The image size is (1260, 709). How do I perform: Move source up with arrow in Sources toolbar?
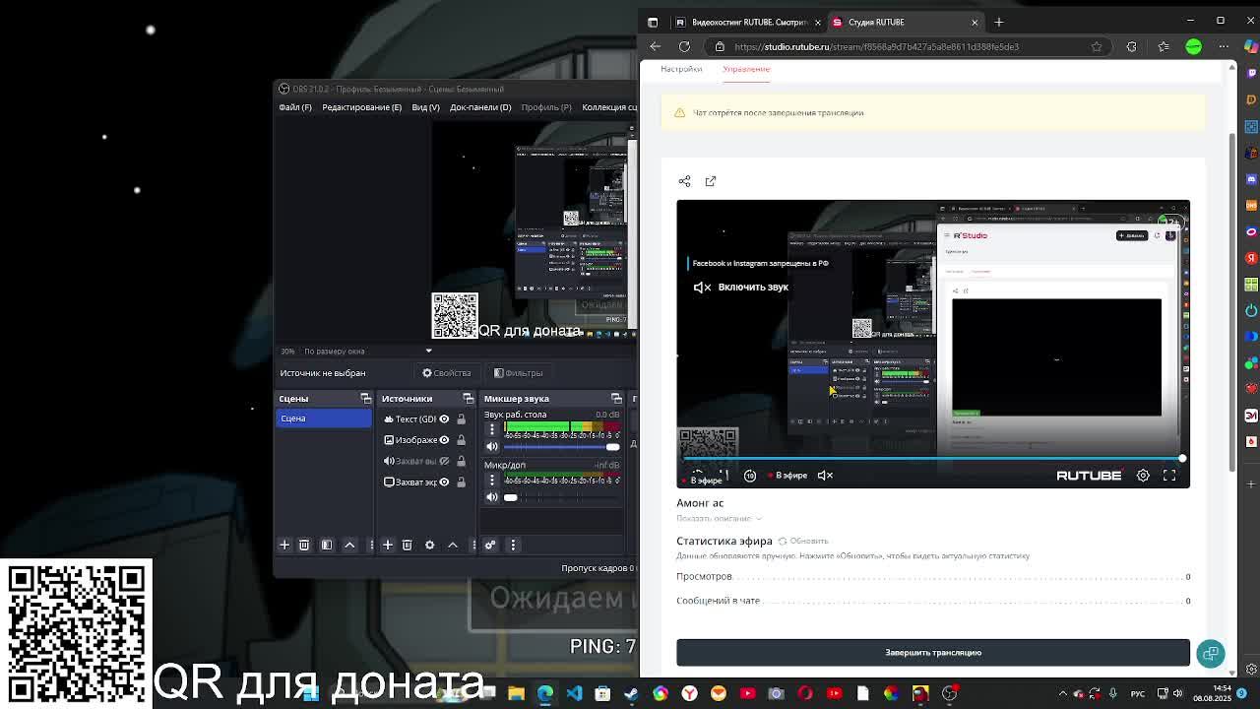[x=453, y=545]
